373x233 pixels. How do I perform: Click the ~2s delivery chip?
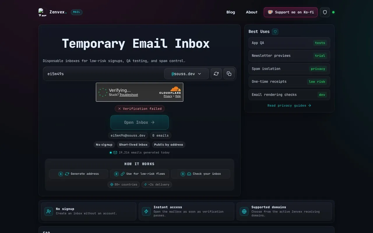click(157, 185)
